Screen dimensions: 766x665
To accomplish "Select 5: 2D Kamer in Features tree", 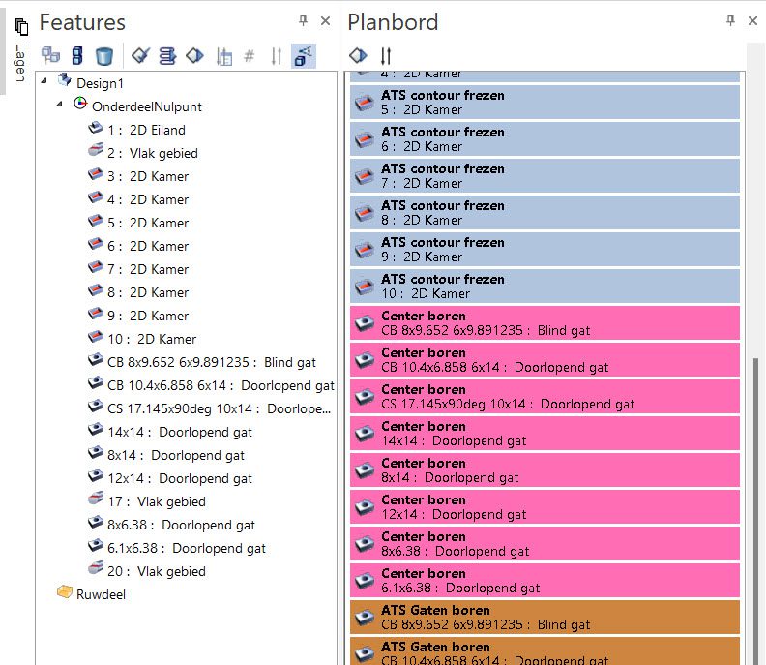I will pyautogui.click(x=148, y=223).
